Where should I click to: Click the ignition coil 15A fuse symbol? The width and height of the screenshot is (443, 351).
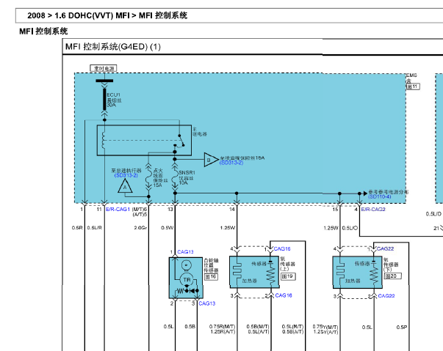[148, 177]
